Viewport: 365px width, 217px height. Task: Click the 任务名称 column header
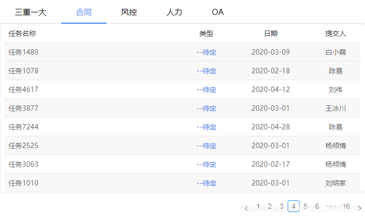tap(22, 33)
